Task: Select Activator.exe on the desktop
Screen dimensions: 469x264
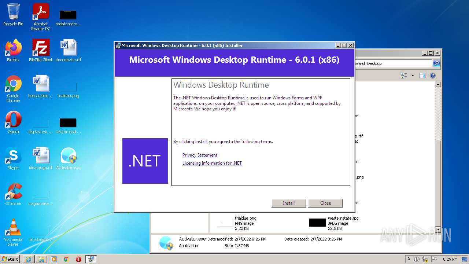Action: pos(68,158)
